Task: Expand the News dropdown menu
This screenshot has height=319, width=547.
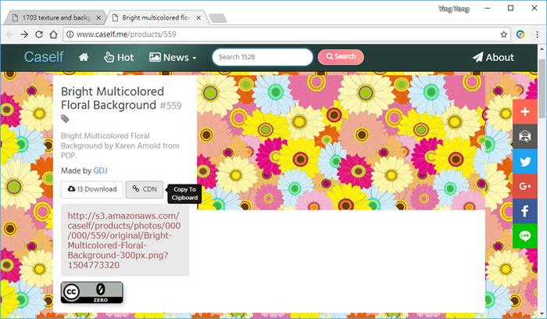Action: pos(173,57)
